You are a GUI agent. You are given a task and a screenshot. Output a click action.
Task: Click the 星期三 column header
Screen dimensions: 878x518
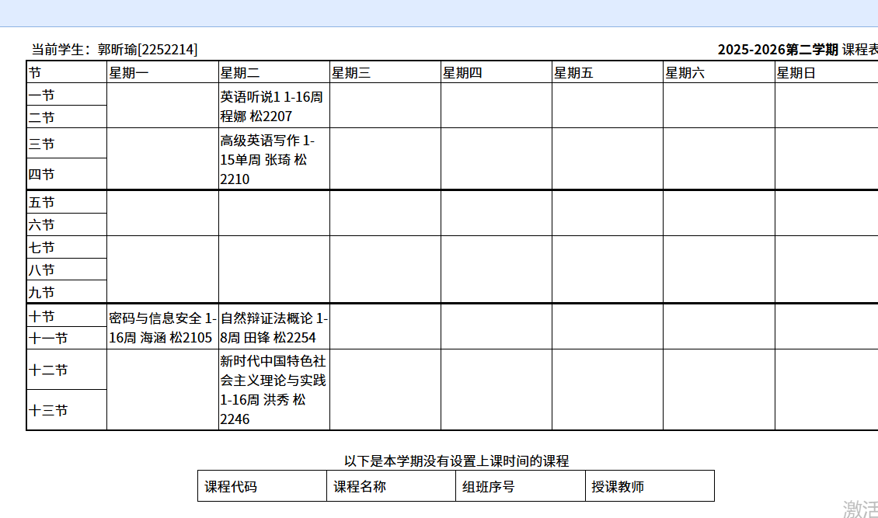click(351, 73)
